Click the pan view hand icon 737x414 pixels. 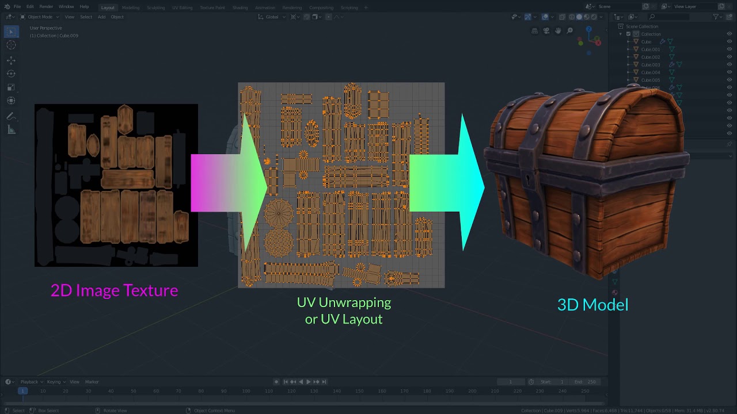click(558, 30)
